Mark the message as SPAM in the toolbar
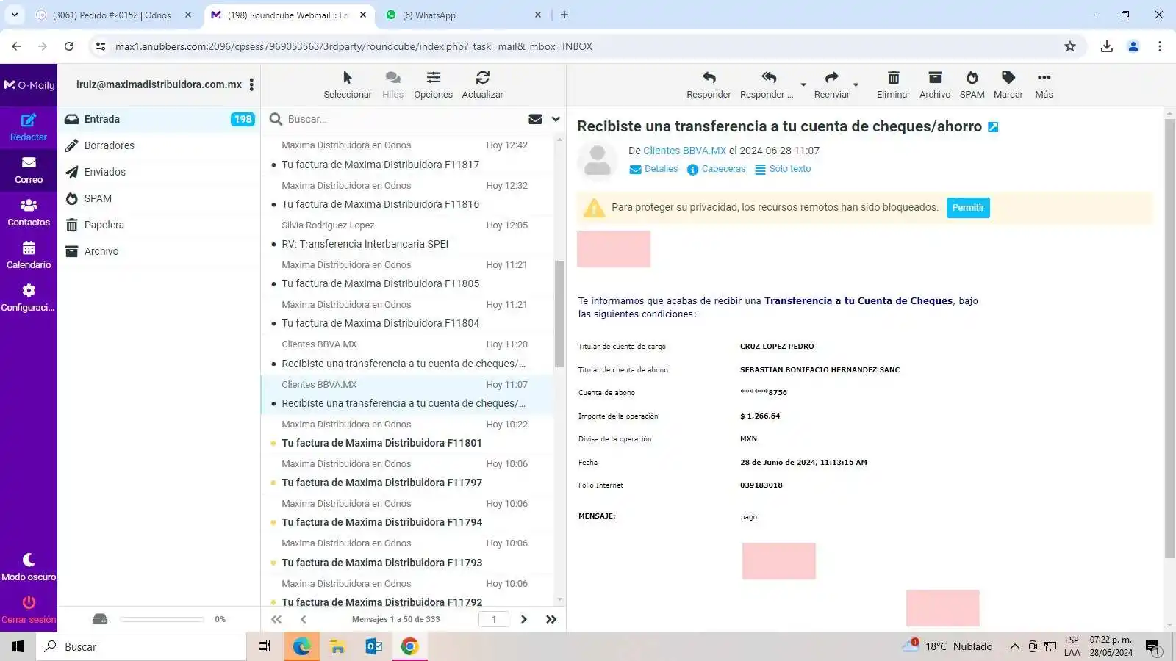The width and height of the screenshot is (1176, 661). [972, 79]
